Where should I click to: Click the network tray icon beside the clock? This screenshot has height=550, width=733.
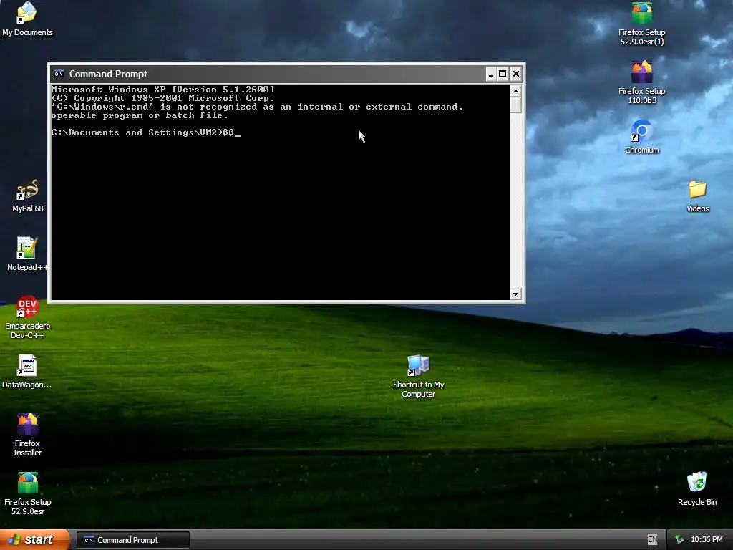point(679,540)
